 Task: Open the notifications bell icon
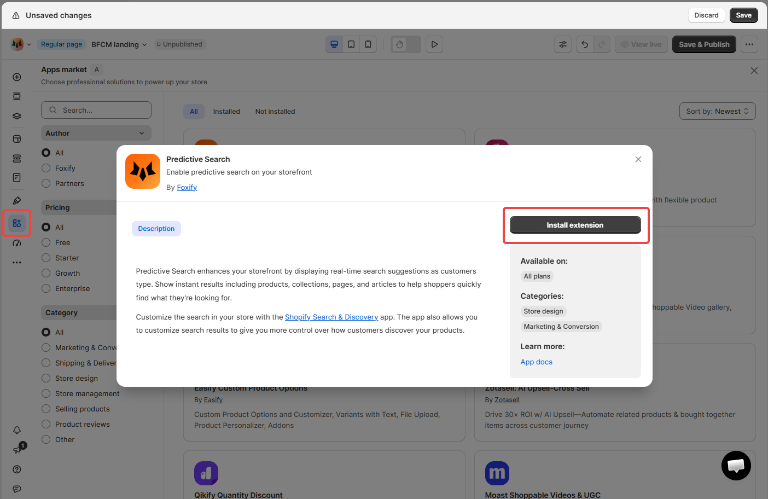click(x=17, y=430)
